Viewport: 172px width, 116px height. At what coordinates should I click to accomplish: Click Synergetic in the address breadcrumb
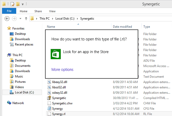pyautogui.click(x=87, y=18)
